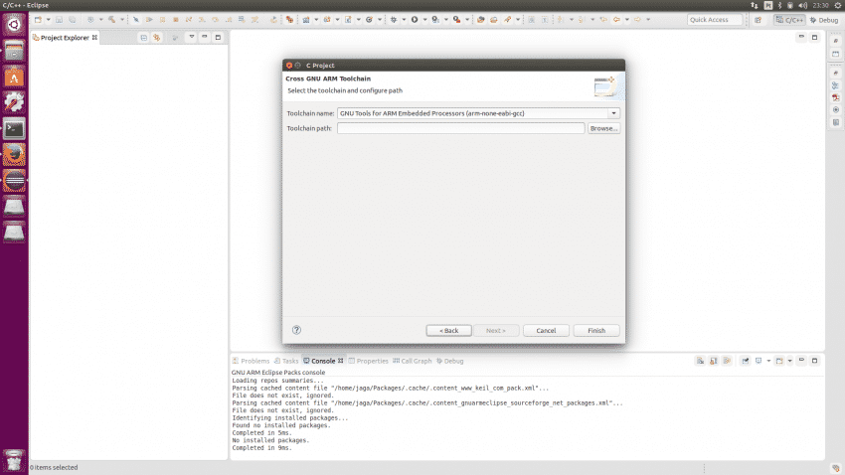Image resolution: width=845 pixels, height=475 pixels.
Task: Cancel the C Project wizard
Action: [x=546, y=330]
